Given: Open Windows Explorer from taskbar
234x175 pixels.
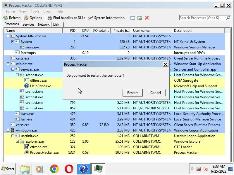Looking at the screenshot, I should click(25, 169).
